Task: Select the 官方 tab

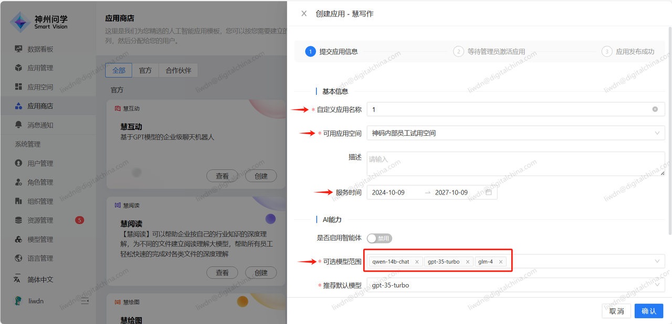Action: 145,70
